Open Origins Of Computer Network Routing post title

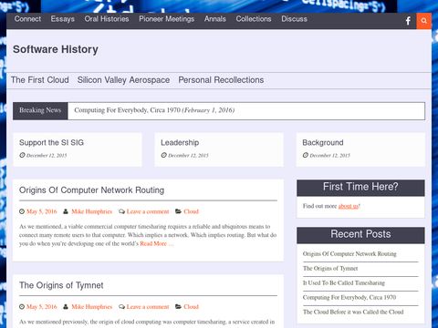coord(91,190)
